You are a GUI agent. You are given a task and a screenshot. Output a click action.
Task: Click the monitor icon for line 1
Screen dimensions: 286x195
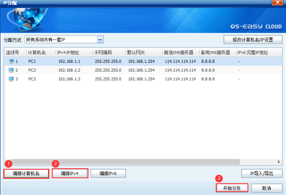click(11, 61)
